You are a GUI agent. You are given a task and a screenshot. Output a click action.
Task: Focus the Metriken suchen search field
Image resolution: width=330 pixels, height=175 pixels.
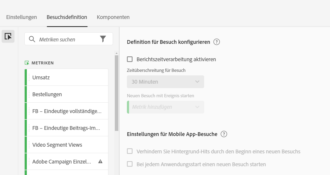tap(67, 40)
